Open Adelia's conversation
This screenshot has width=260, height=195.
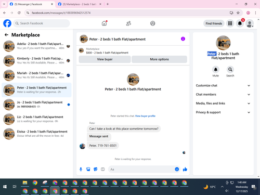coord(36,46)
